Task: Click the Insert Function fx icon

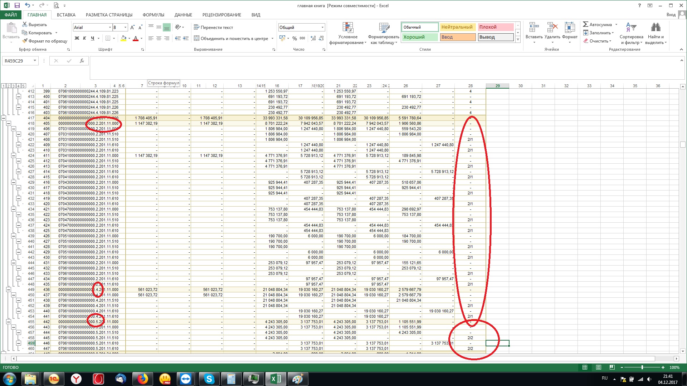Action: (x=82, y=61)
